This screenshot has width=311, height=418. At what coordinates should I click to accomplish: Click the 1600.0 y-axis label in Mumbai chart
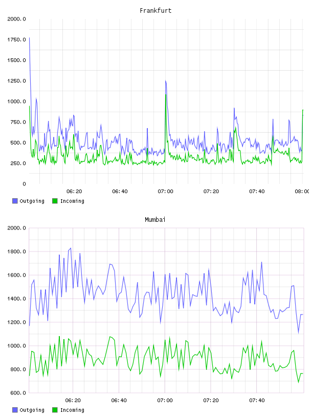pyautogui.click(x=16, y=275)
